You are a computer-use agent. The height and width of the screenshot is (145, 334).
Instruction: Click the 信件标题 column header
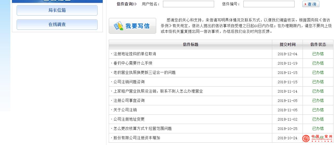tap(190, 44)
